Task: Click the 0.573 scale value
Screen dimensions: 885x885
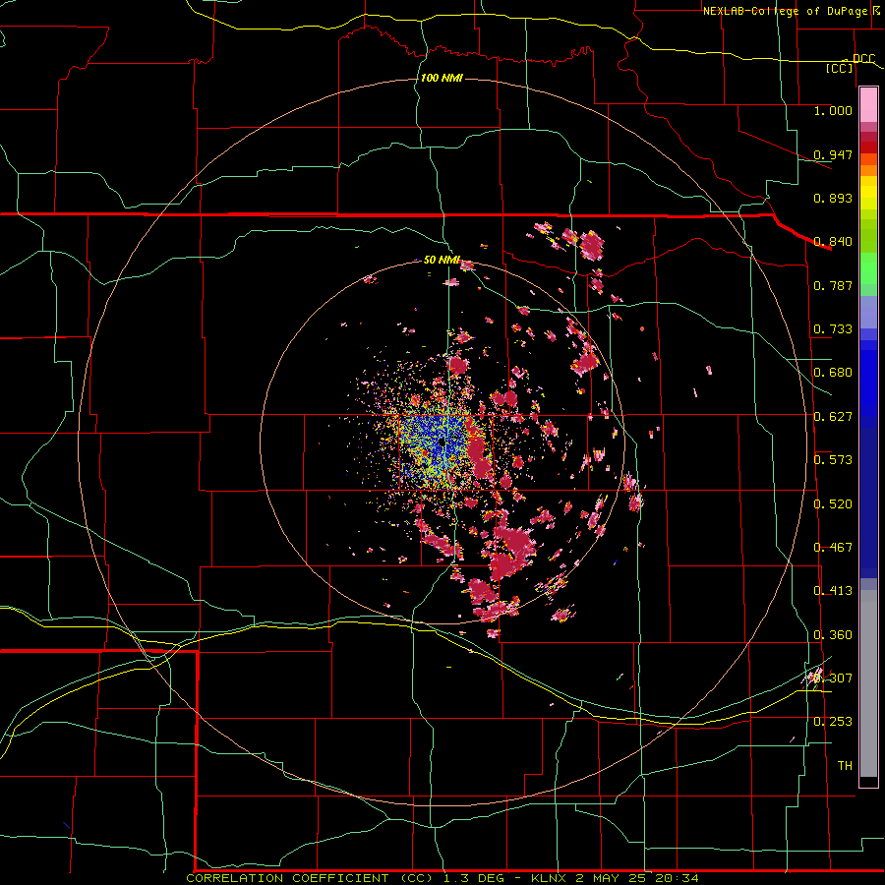Action: coord(833,460)
